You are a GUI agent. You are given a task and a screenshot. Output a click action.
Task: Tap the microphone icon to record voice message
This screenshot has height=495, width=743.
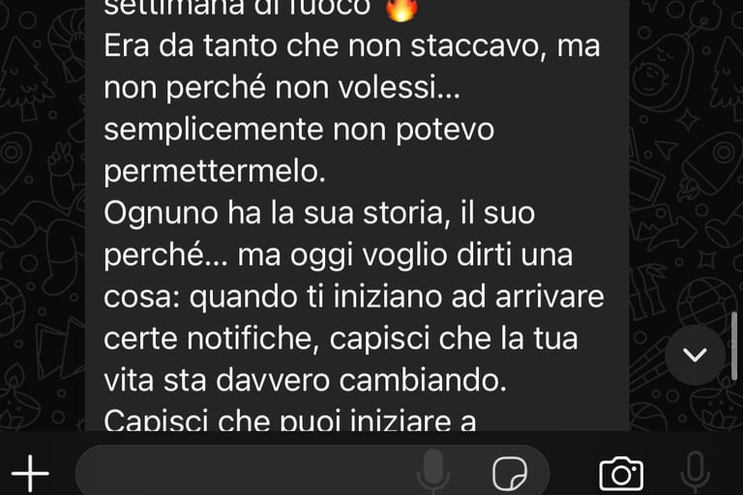[696, 472]
